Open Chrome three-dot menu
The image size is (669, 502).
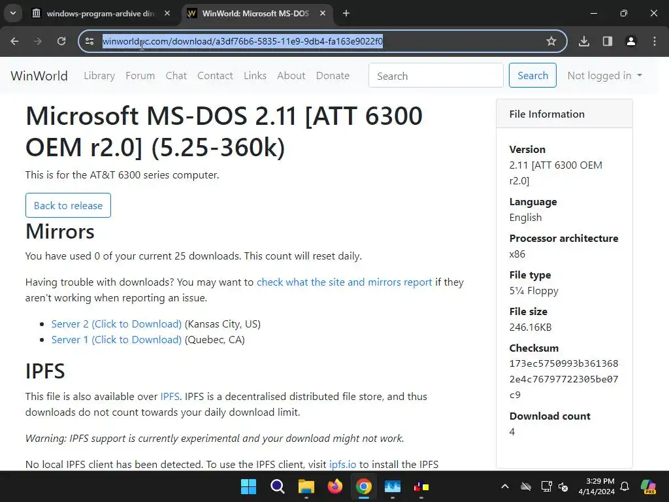(x=655, y=41)
